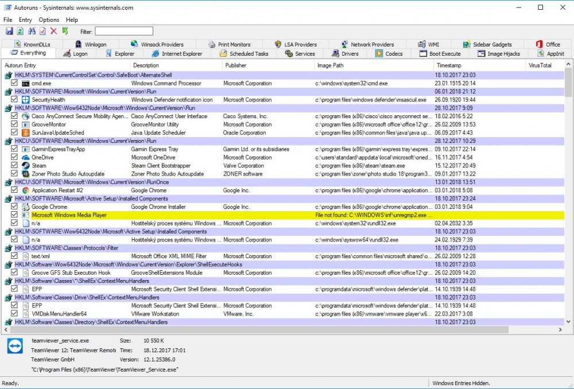Click the TeamViewer icon in details pane
The width and height of the screenshot is (574, 389).
(x=14, y=347)
